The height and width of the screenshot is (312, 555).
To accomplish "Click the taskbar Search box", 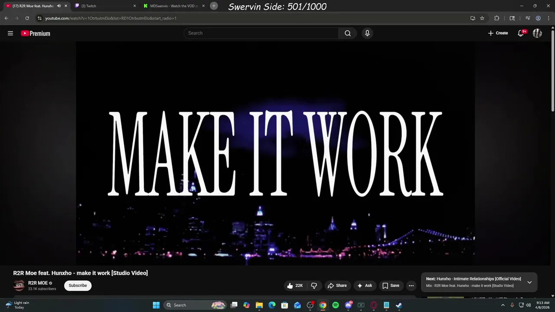I will pos(196,305).
